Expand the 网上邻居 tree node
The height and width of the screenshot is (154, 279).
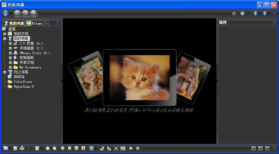tap(4, 72)
